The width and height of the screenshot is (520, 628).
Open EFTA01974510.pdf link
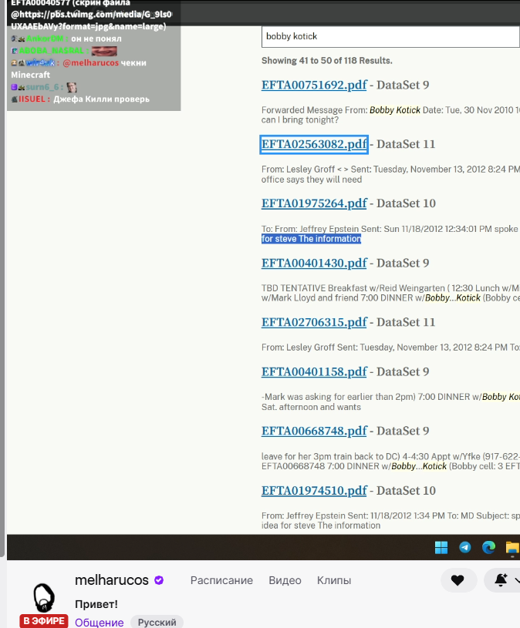(x=314, y=491)
